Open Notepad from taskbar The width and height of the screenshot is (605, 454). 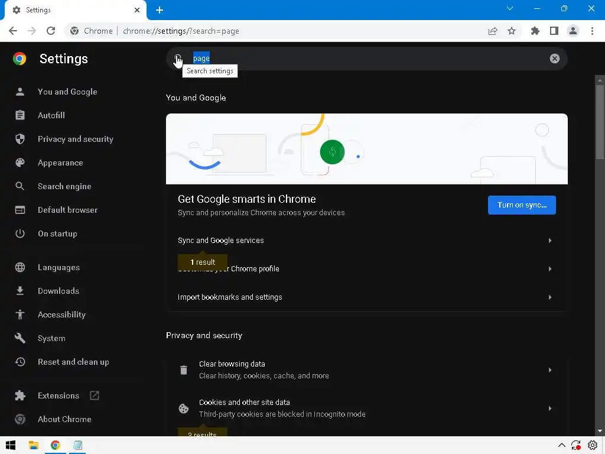77,445
